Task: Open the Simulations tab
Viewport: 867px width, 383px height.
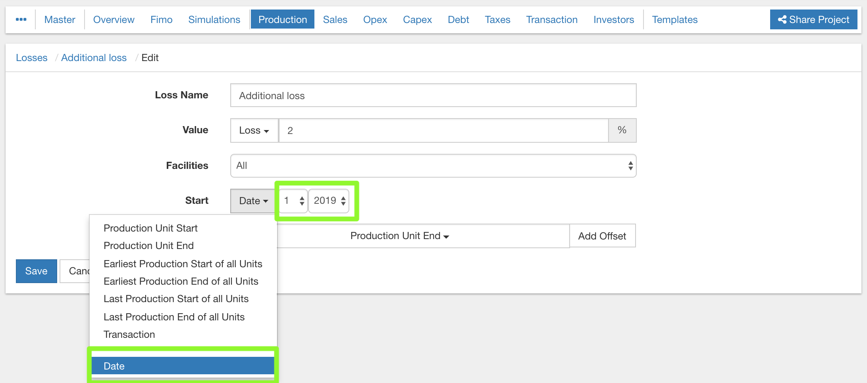Action: tap(214, 19)
